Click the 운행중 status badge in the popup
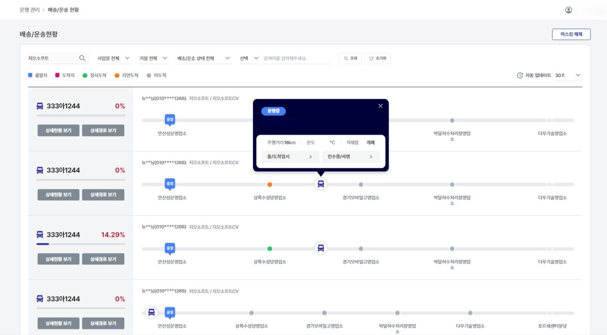Screen dimensions: 607x335 tap(273, 111)
